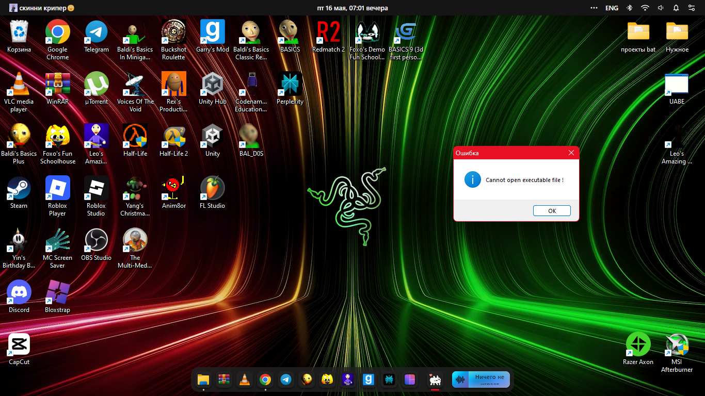The width and height of the screenshot is (705, 396).
Task: Open quick settings sliders icon
Action: click(x=692, y=8)
